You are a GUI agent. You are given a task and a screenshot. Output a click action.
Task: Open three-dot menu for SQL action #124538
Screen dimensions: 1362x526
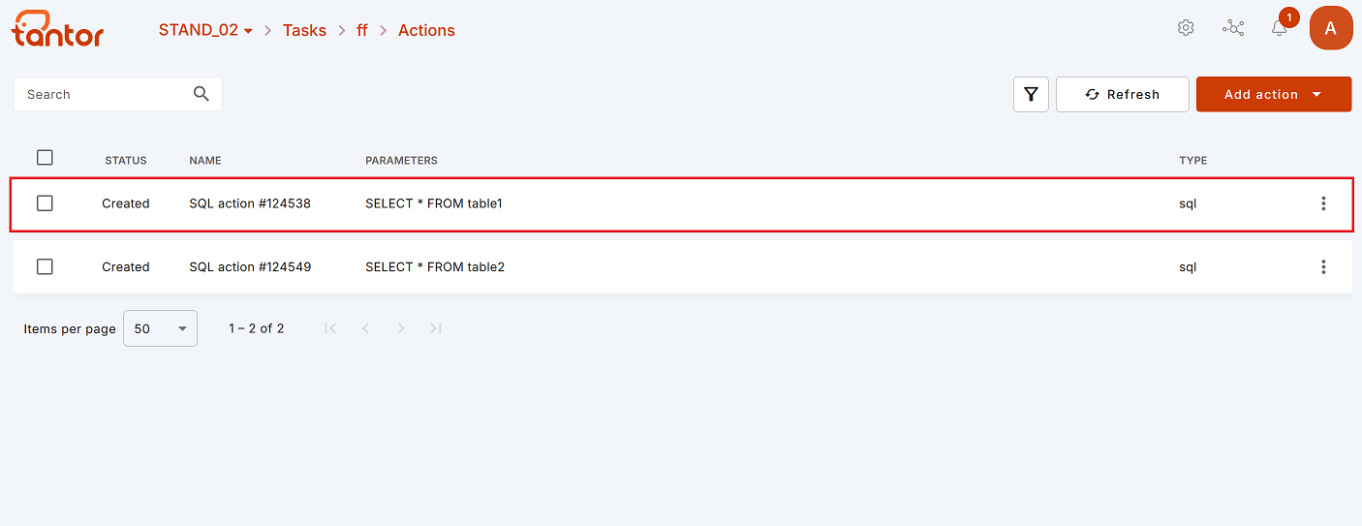pyautogui.click(x=1323, y=203)
